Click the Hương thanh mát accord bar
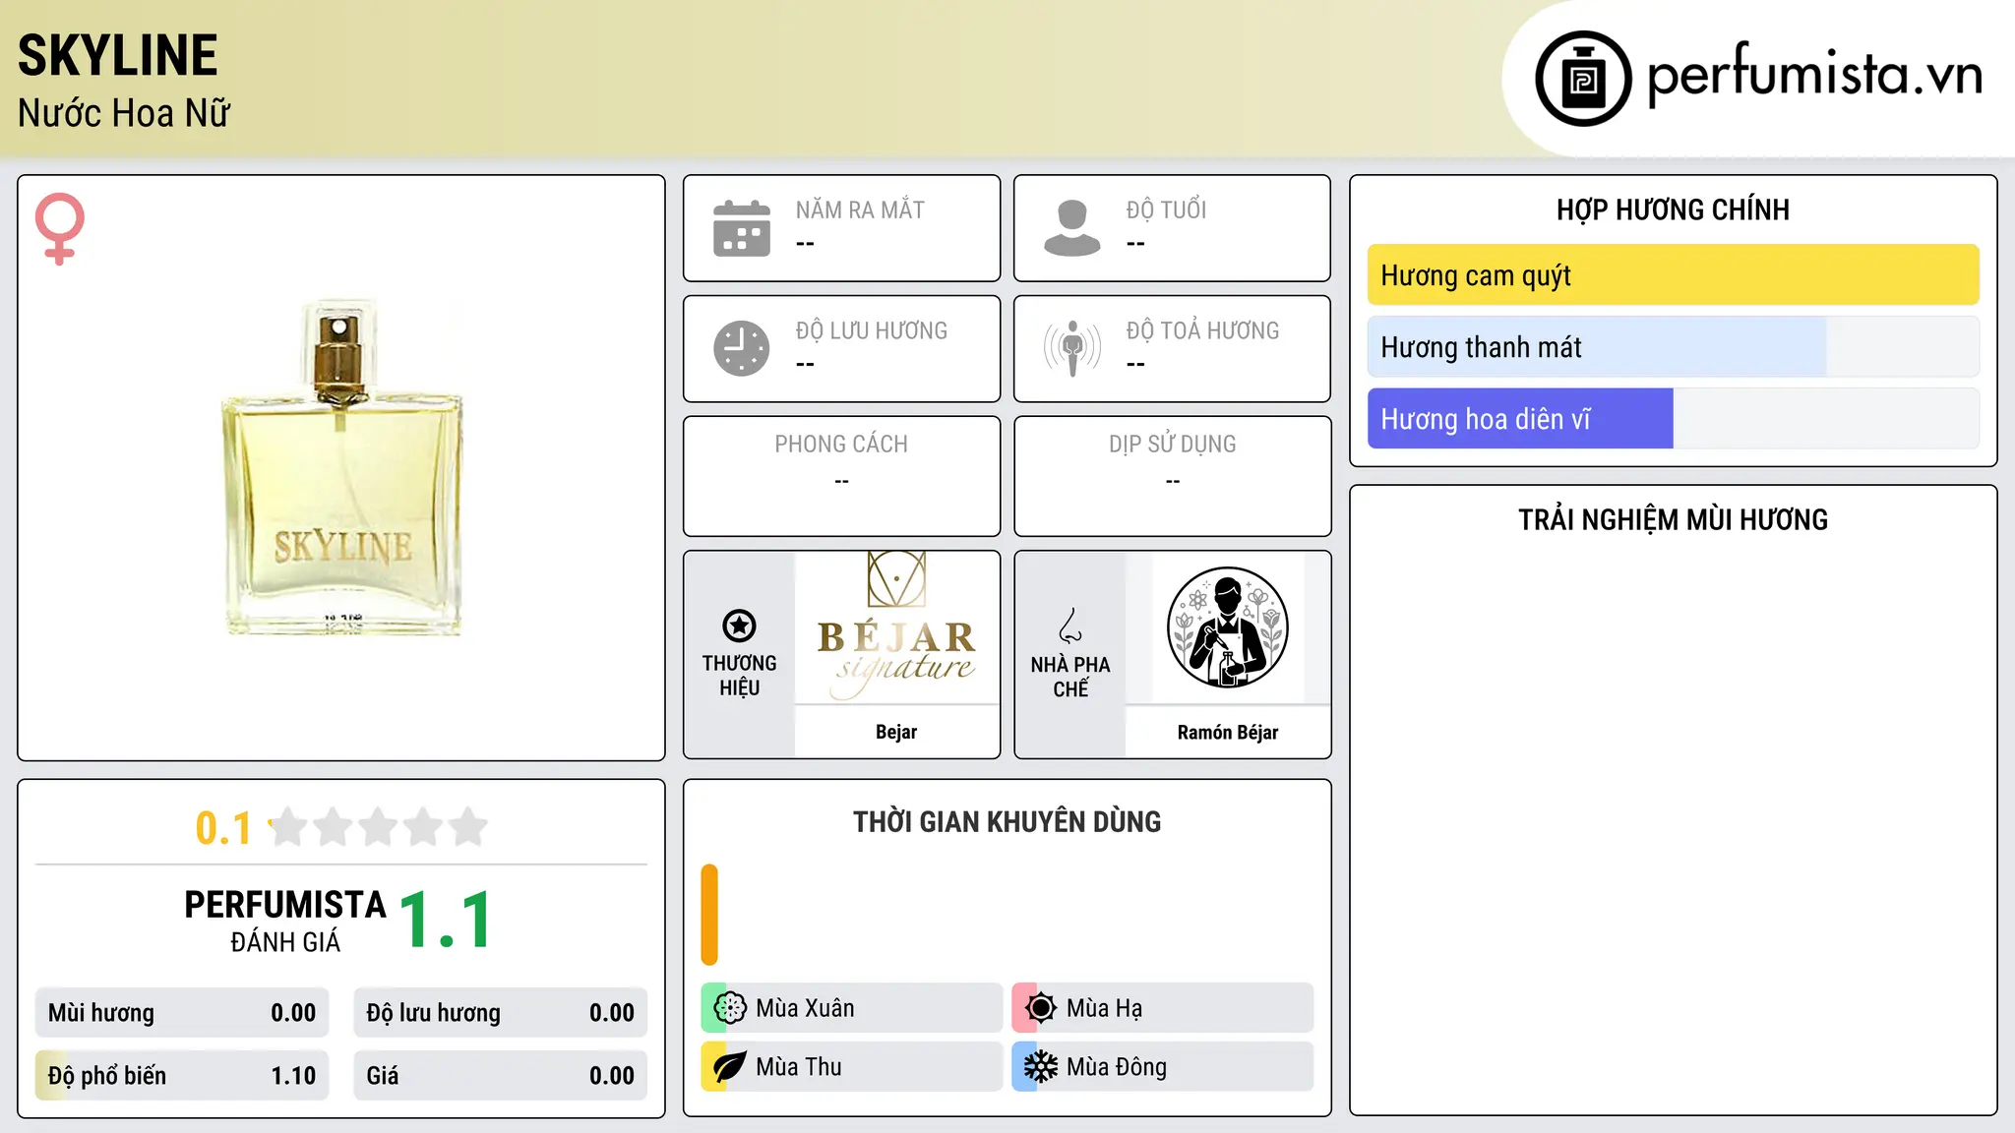Viewport: 2015px width, 1133px height. click(1673, 347)
